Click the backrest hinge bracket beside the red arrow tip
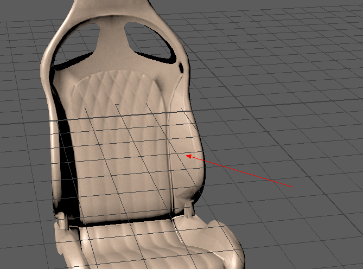 pos(189,209)
